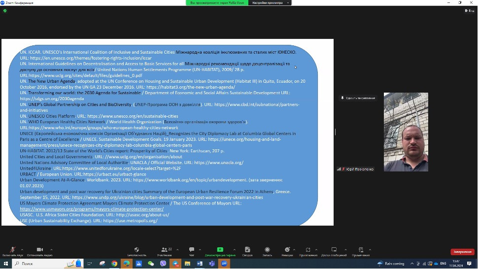This screenshot has width=478, height=269.
Task: Open WeChat from the taskbar
Action: pos(151,264)
